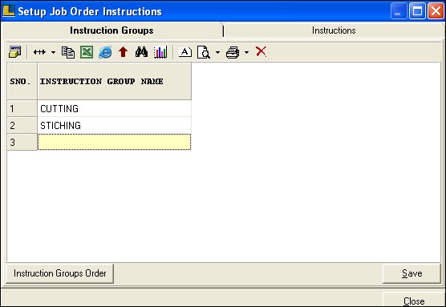Open grid in Internet Explorer icon

[105, 52]
